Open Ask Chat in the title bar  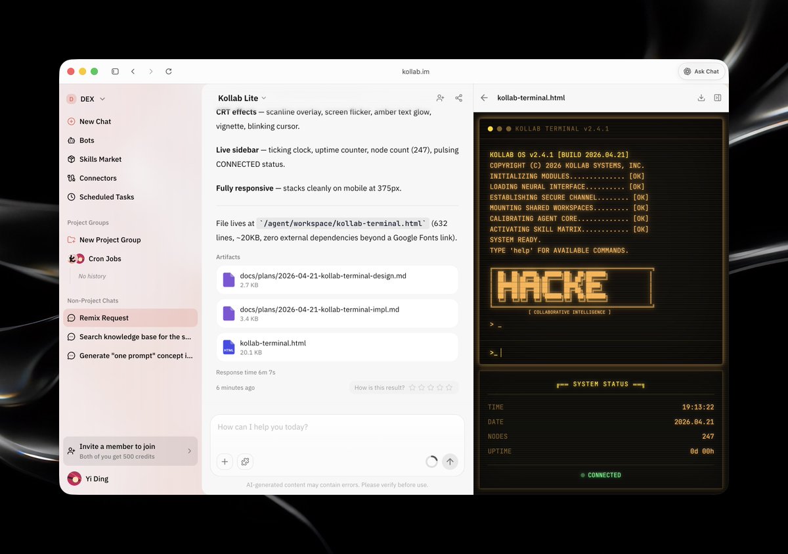[x=701, y=71]
